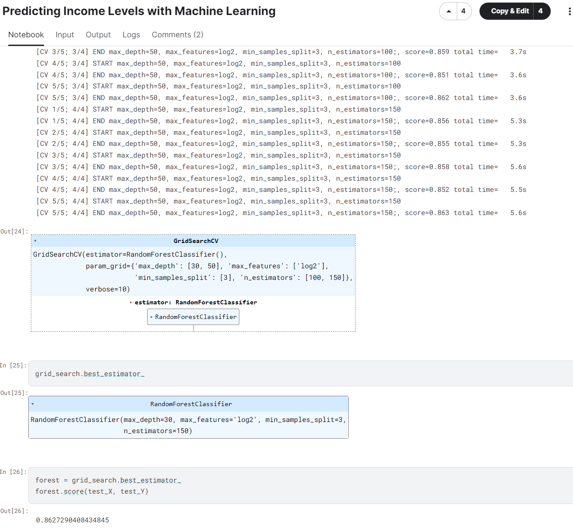
Task: Open the Input tab
Action: click(65, 35)
